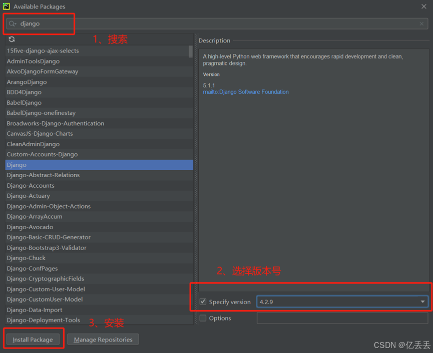Select the Django-Deployment-Tools package
The image size is (433, 353).
(x=99, y=320)
